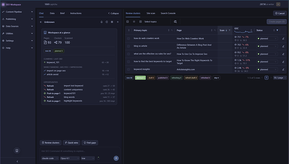The height and width of the screenshot is (164, 289).
Task: Click the Quick wins button
Action: pyautogui.click(x=72, y=143)
